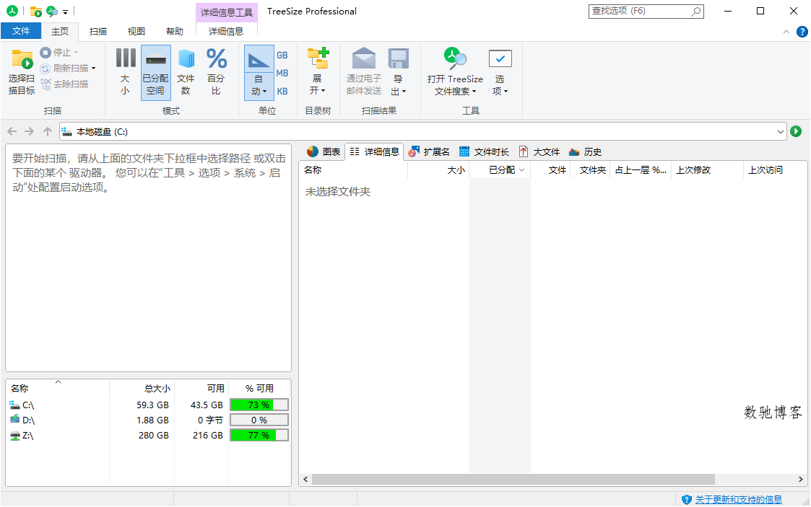Image resolution: width=811 pixels, height=507 pixels.
Task: Open the 帮助 ribbon tab
Action: [175, 31]
